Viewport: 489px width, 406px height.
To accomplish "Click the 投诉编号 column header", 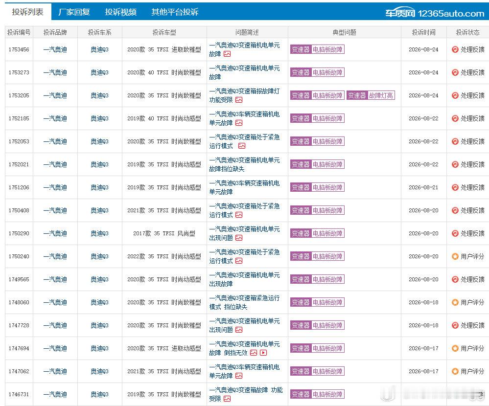I will pyautogui.click(x=19, y=32).
